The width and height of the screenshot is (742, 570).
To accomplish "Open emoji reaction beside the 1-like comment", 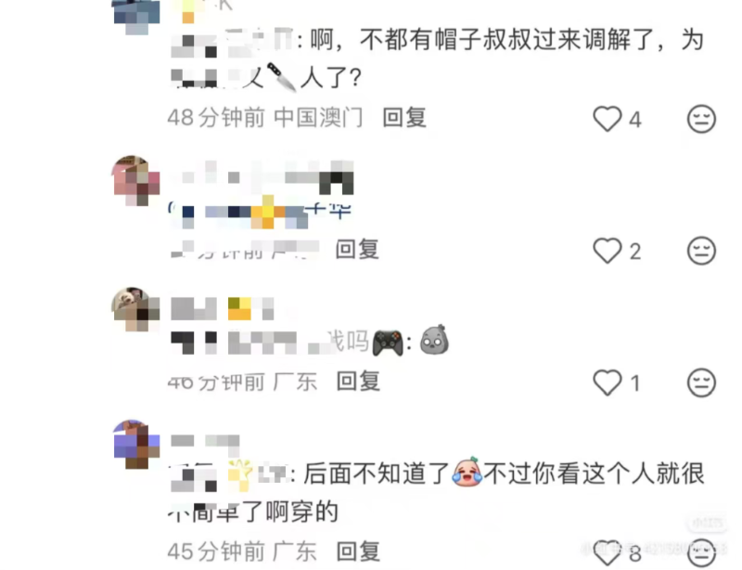I will pos(701,382).
